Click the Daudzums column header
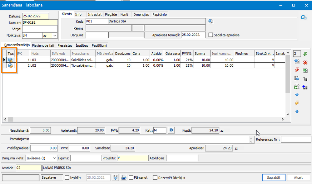Viewport: 312px width, 184px height. (122, 54)
